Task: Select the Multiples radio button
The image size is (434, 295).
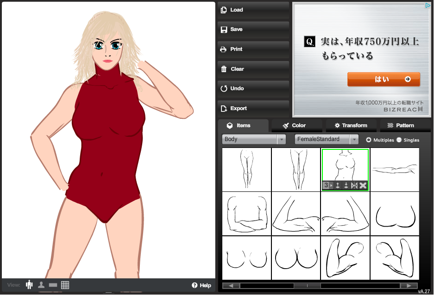Action: coord(369,140)
